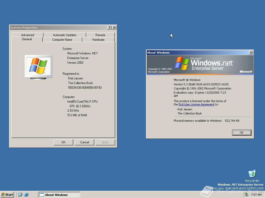Click the 'Intel(R) Core(TM) i7 CPU' text
The image size is (265, 198).
click(x=82, y=102)
